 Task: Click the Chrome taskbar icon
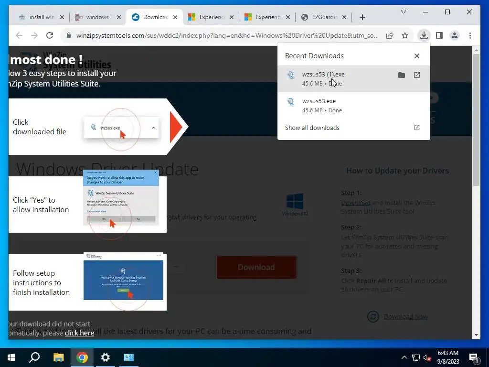point(82,357)
